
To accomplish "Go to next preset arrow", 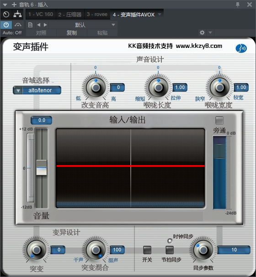I will coord(45,25).
